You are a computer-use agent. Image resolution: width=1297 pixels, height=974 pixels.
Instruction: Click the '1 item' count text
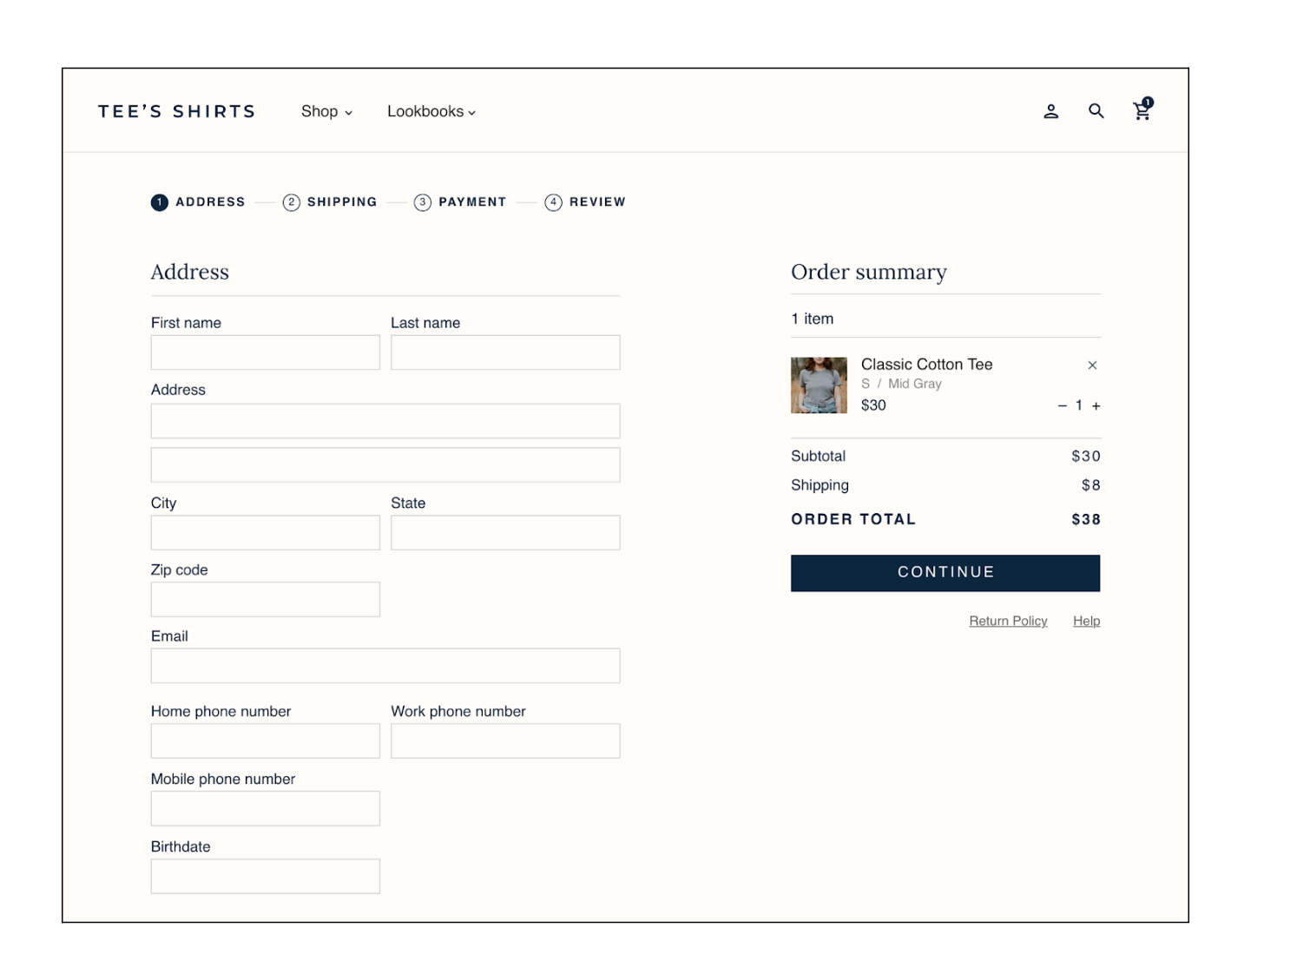click(x=812, y=319)
